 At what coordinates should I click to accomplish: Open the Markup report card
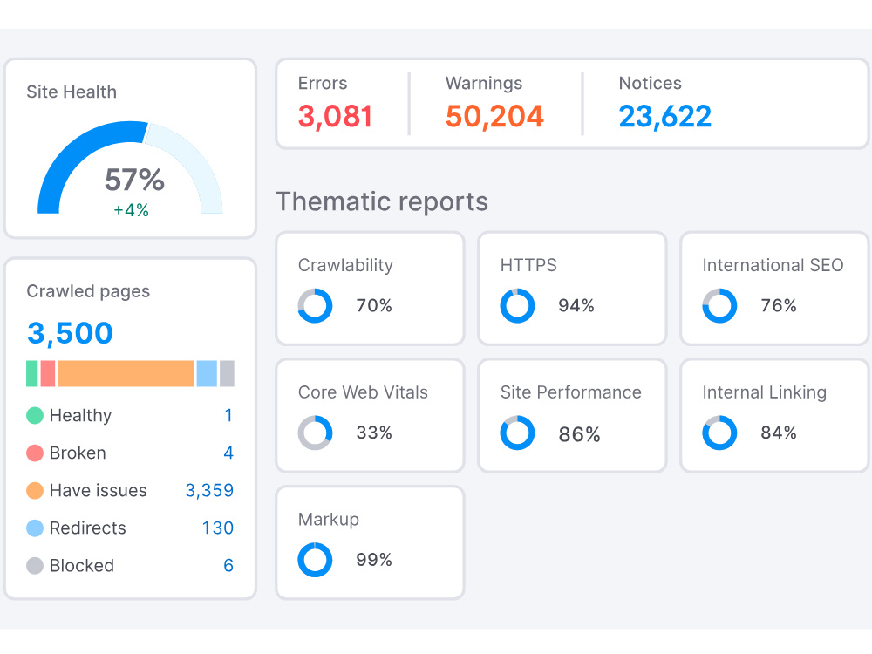pyautogui.click(x=371, y=542)
